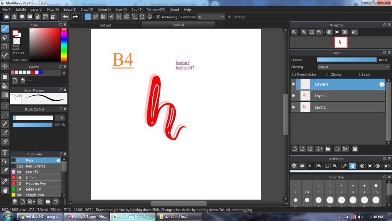Toggle the AntiAliasing checkbox
The width and height of the screenshot is (392, 221).
[x=158, y=17]
